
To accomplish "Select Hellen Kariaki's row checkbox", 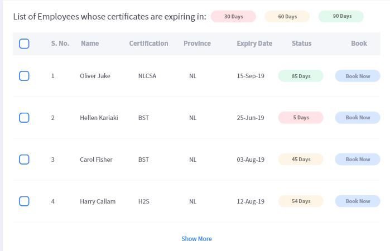I will tap(24, 118).
